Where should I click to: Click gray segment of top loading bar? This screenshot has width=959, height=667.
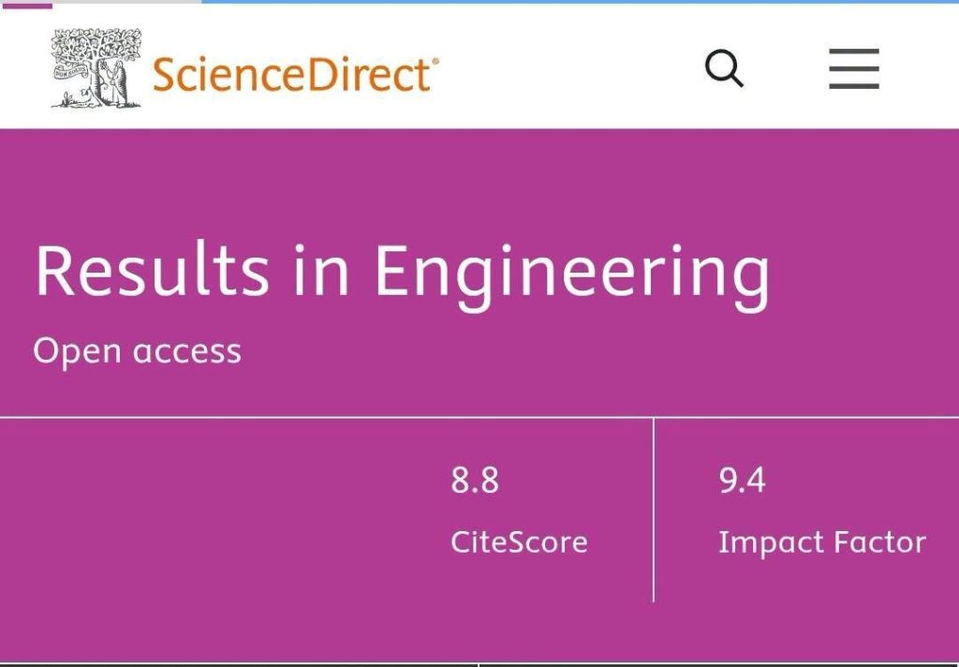point(126,2)
